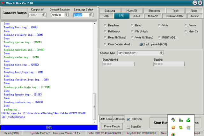Click the Miracle Box title bar icon

[x=3, y=3]
